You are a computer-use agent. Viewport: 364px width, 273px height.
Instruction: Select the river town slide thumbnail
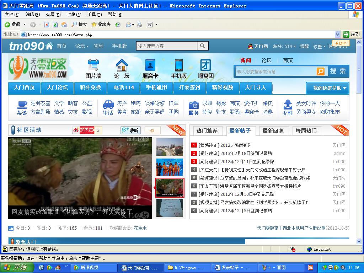[x=170, y=147]
